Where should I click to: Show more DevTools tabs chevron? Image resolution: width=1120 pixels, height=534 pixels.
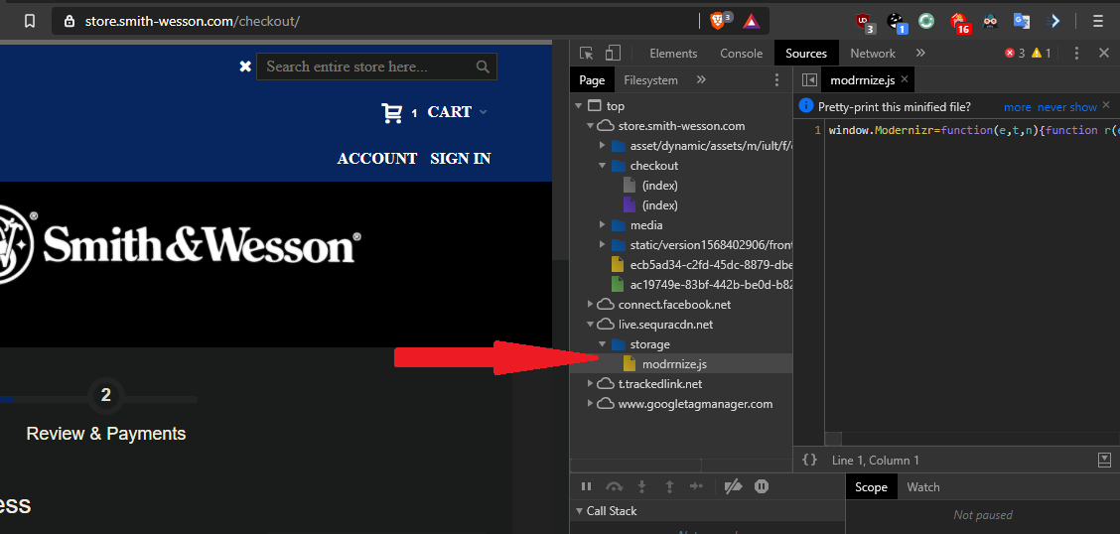point(920,53)
